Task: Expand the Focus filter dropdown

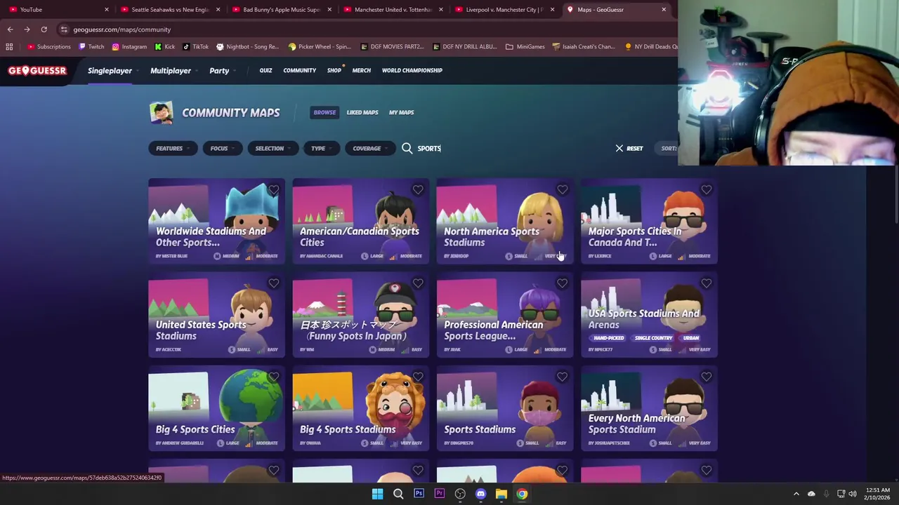Action: point(223,148)
